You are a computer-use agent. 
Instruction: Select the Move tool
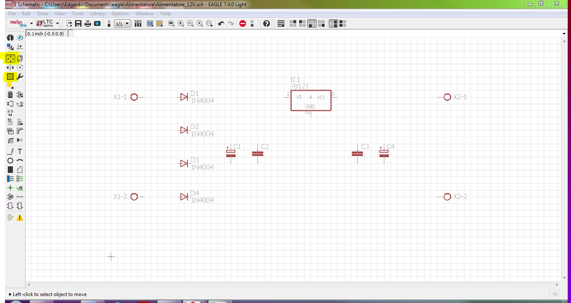pos(10,58)
